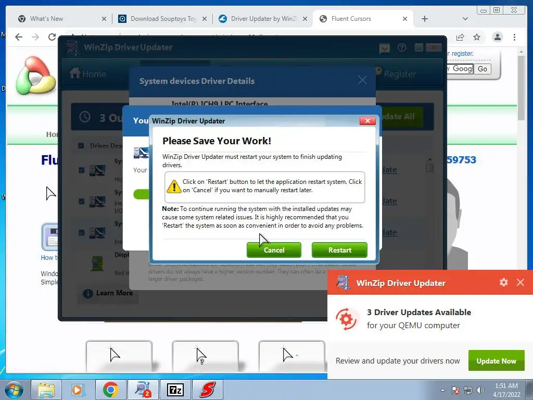This screenshot has height=400, width=533.
Task: Click the first system device monitor icon
Action: [97, 170]
